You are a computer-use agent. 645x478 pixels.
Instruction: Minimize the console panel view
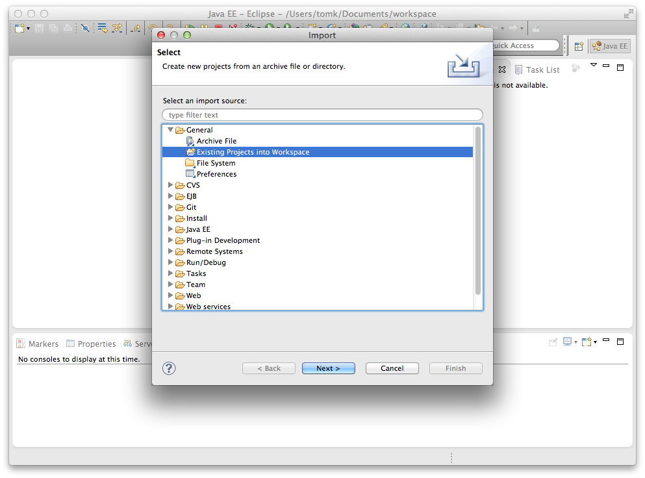point(606,341)
